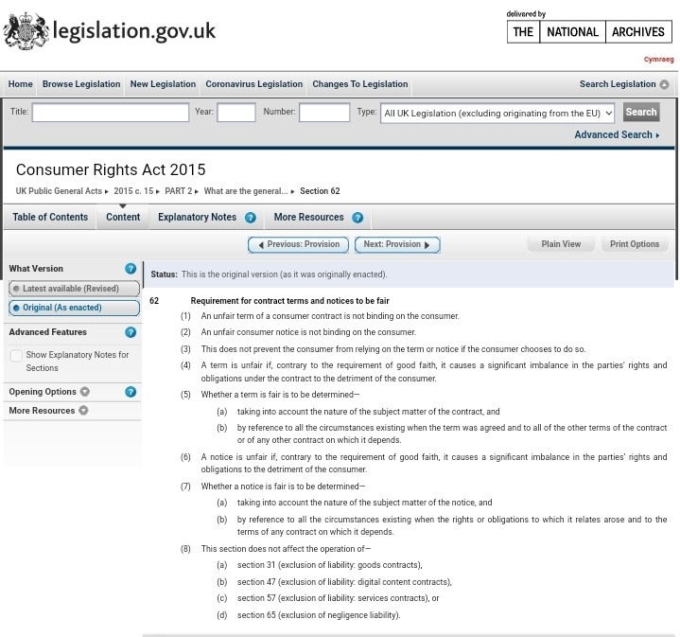This screenshot has height=637, width=680.
Task: Collapse search panel with Search Legislation arrow icon
Action: [664, 84]
